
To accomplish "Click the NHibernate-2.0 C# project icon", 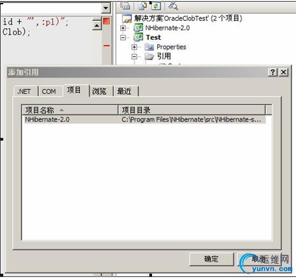I will pos(138,28).
